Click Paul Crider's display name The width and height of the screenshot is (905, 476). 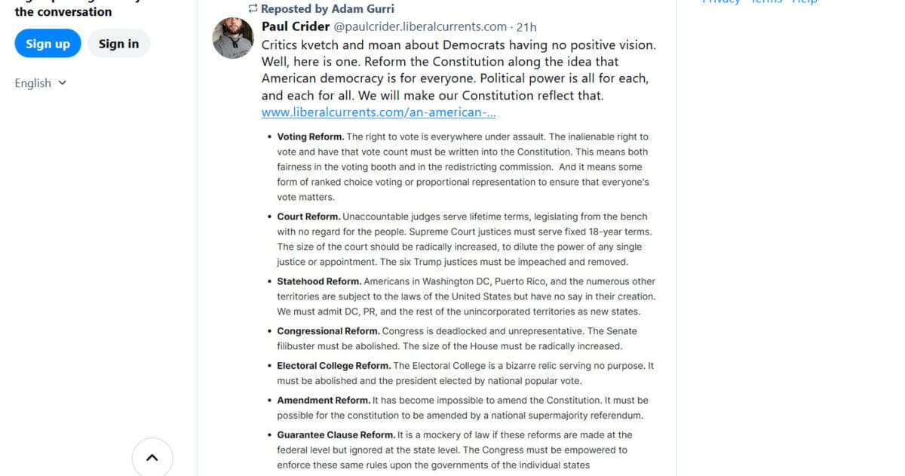pos(296,26)
